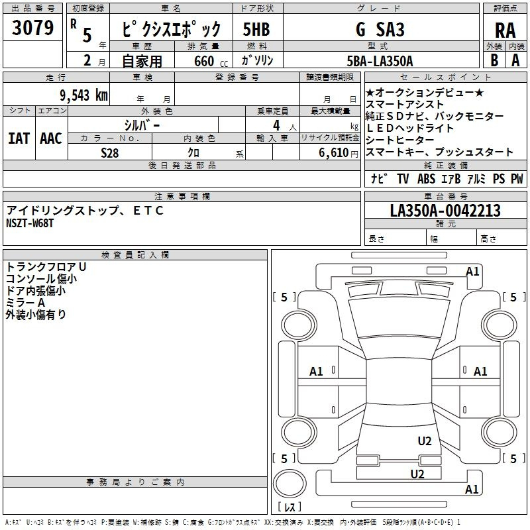Click the IAT shift type cell

(19, 138)
